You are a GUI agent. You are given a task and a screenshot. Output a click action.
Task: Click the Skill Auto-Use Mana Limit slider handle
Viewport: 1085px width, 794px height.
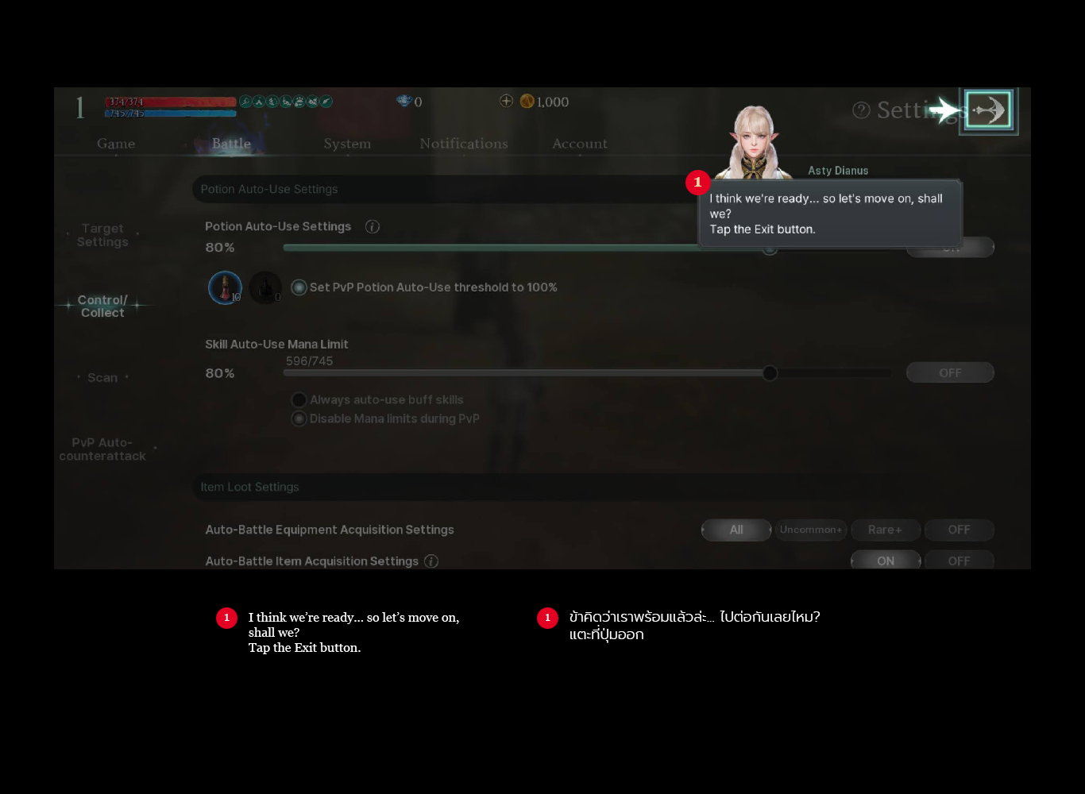pos(770,373)
